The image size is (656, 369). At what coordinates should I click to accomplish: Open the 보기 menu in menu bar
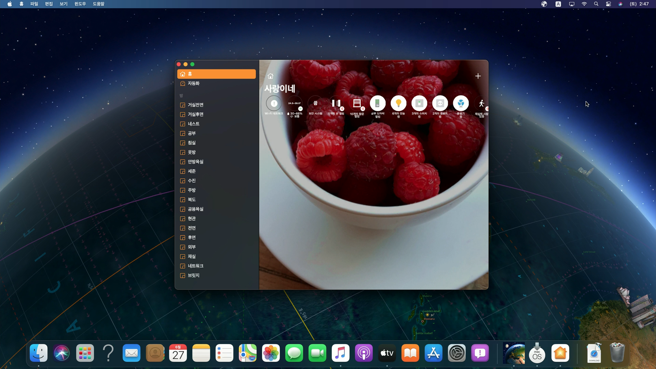(64, 4)
